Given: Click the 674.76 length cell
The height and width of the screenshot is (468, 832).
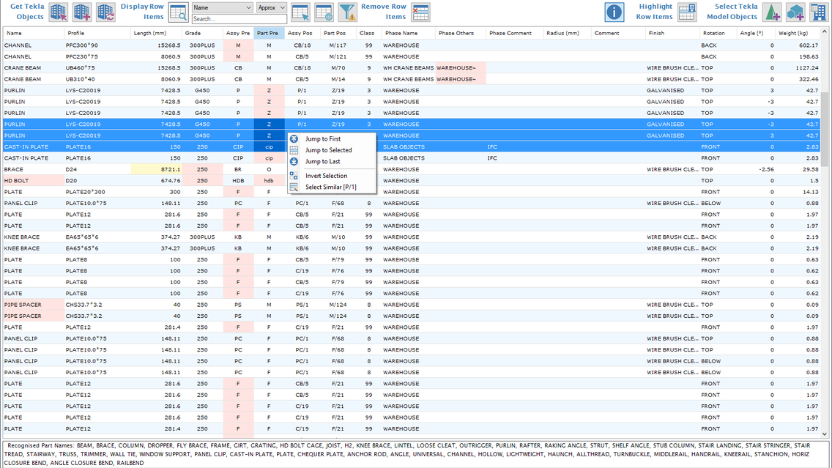Looking at the screenshot, I should tap(157, 181).
